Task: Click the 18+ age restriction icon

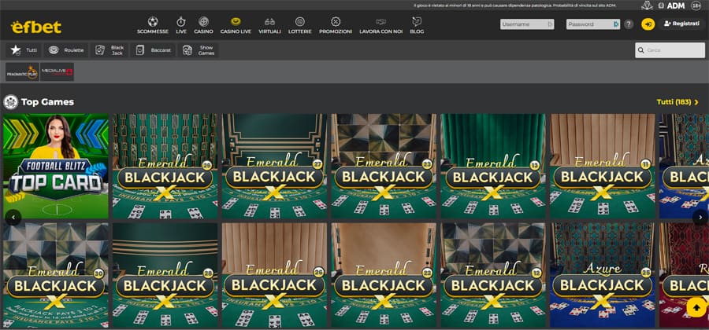Action: [696, 5]
